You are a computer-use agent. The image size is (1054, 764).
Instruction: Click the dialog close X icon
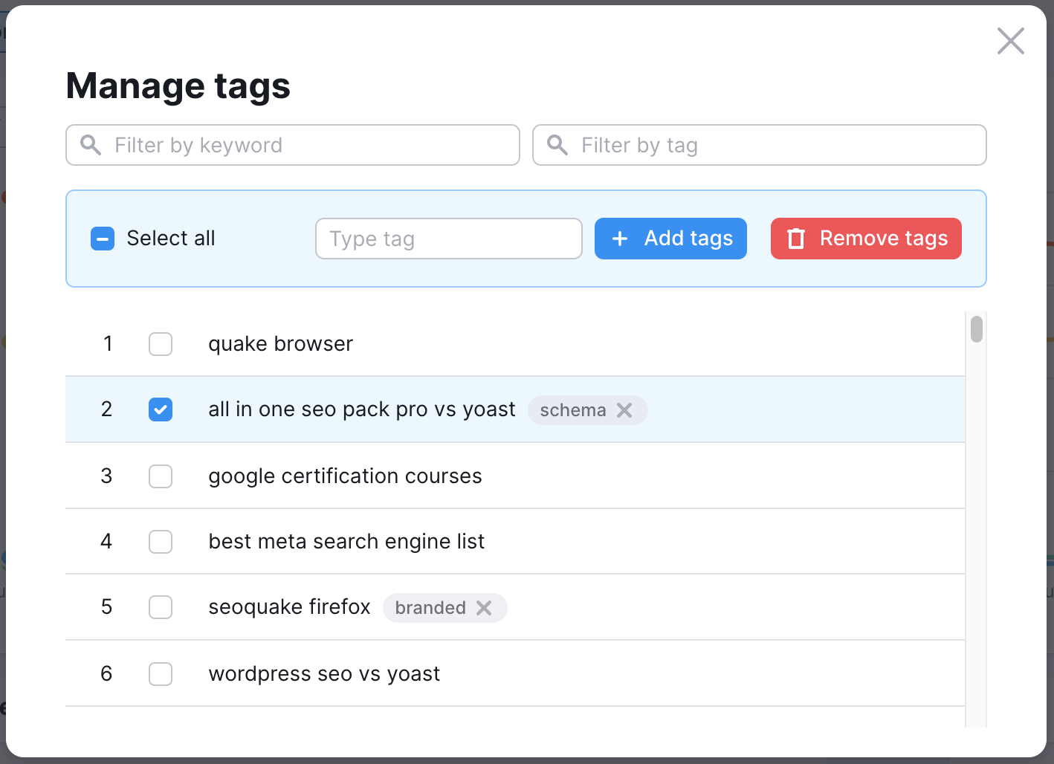click(x=1010, y=42)
